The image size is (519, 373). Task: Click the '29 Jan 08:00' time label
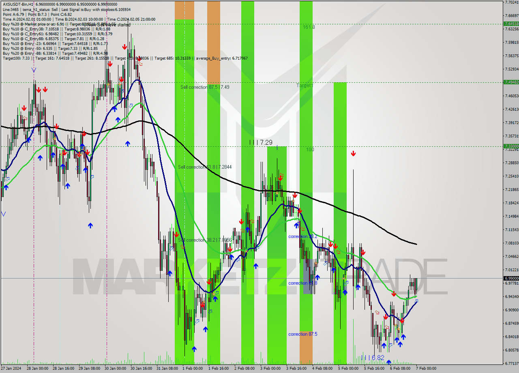pyautogui.click(x=89, y=369)
